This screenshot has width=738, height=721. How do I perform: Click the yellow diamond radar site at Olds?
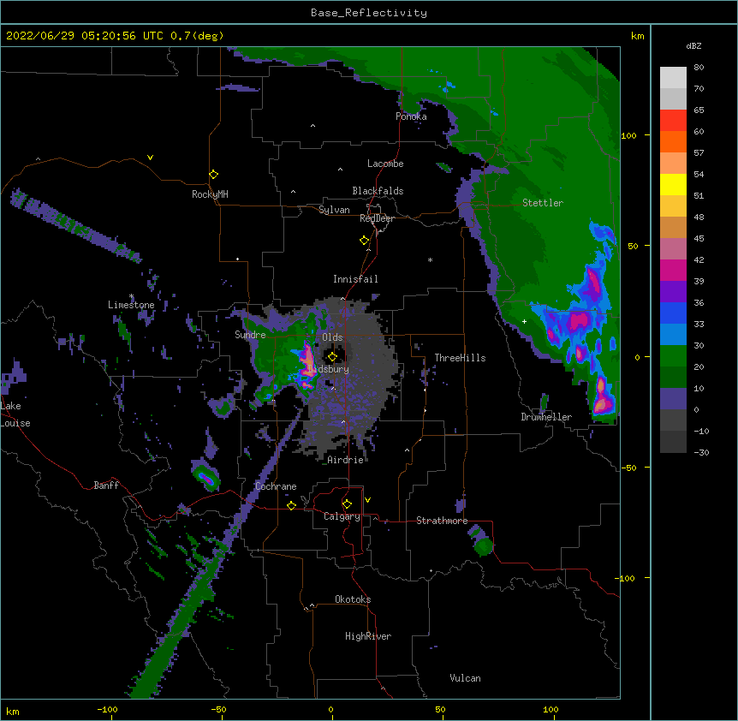point(332,357)
